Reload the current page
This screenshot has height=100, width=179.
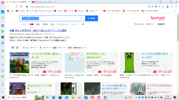click(x=17, y=7)
